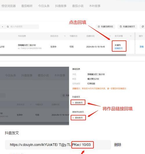Click 添加发文 under 其他平台发文

point(78,118)
